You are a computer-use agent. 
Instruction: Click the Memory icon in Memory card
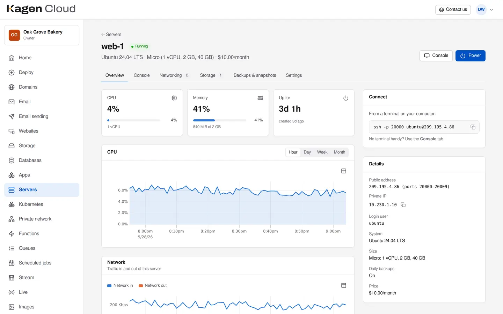(260, 98)
